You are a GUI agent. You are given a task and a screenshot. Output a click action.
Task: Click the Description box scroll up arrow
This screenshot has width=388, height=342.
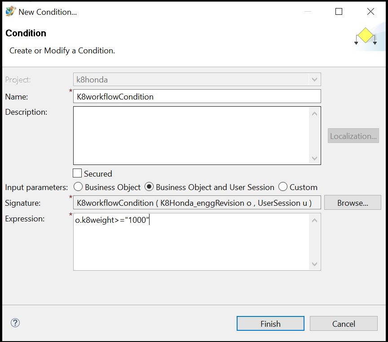tap(314, 114)
